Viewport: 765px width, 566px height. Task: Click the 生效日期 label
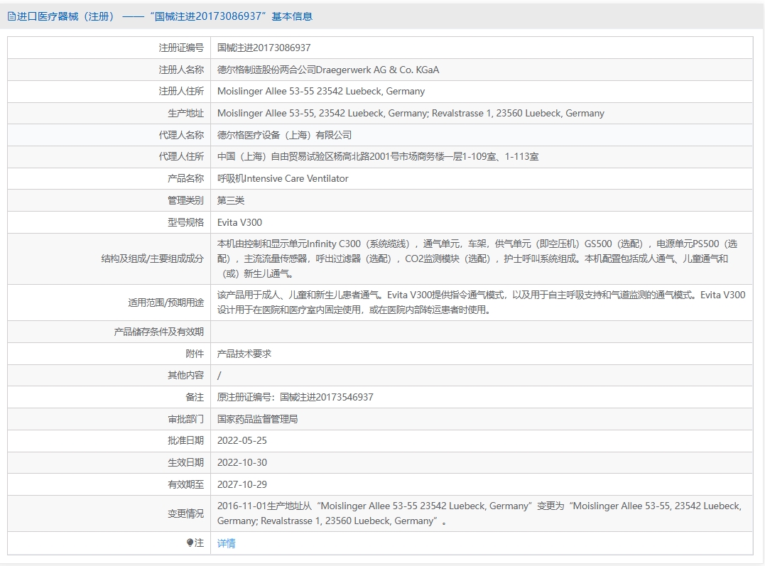click(185, 462)
